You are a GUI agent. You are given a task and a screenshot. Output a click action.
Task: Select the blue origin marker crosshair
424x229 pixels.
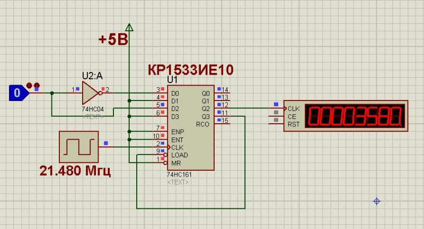click(x=377, y=201)
